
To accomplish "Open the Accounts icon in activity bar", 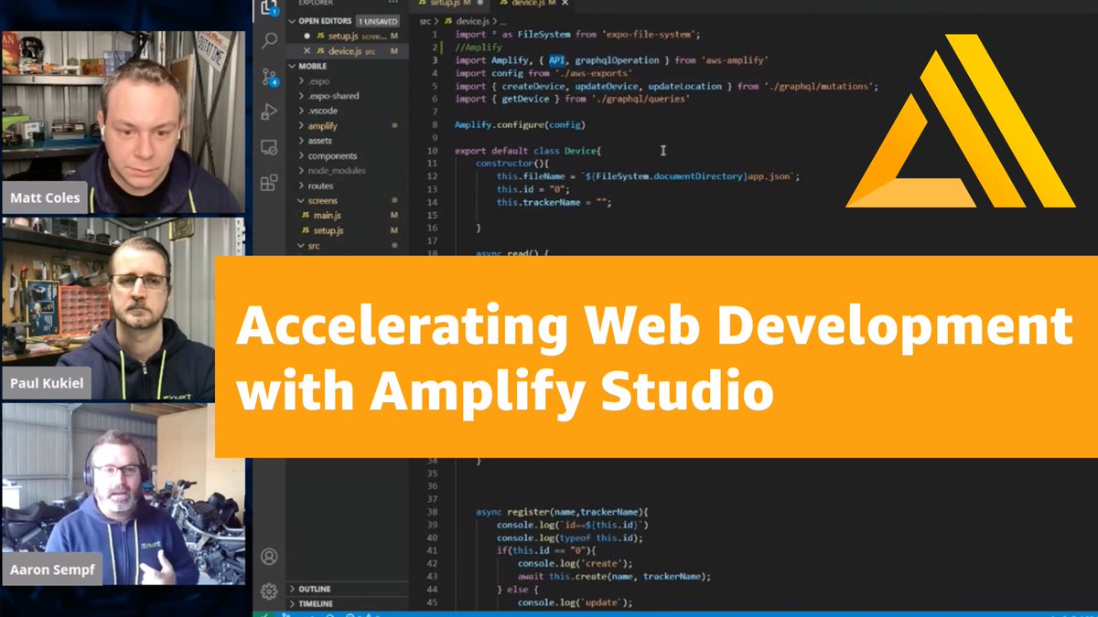I will pyautogui.click(x=269, y=556).
